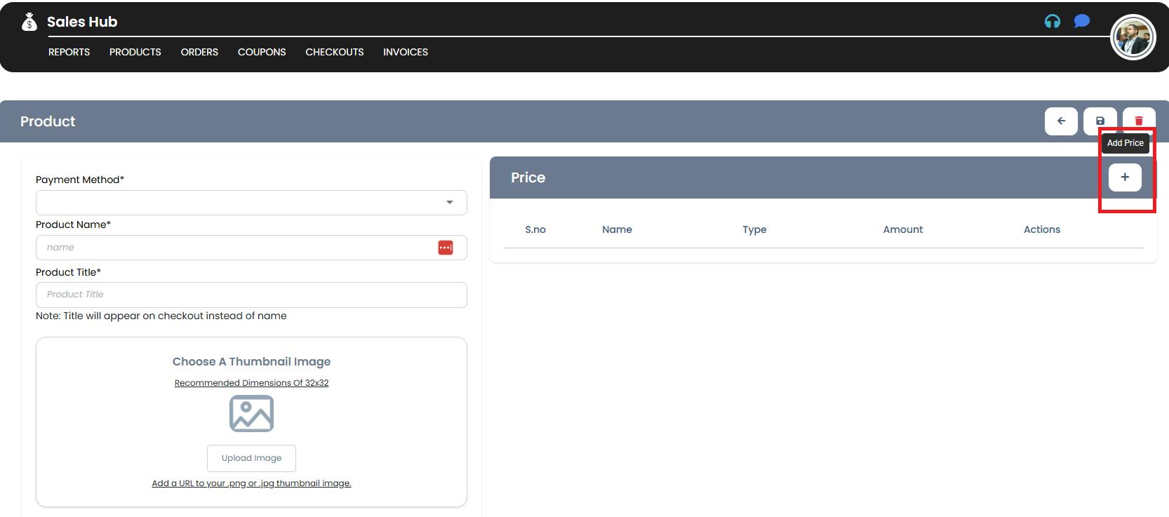Open the Coupons page

point(262,52)
